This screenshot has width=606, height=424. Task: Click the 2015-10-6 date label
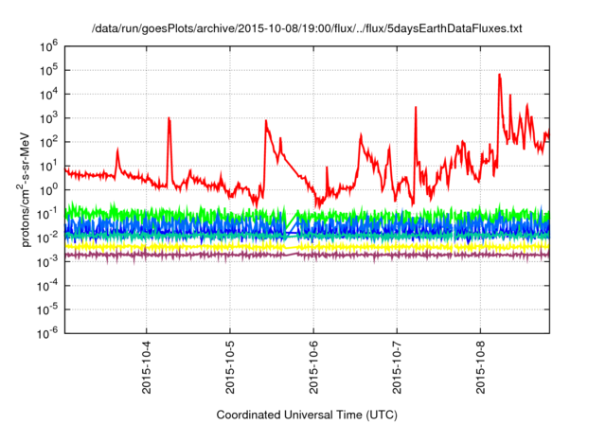point(313,367)
